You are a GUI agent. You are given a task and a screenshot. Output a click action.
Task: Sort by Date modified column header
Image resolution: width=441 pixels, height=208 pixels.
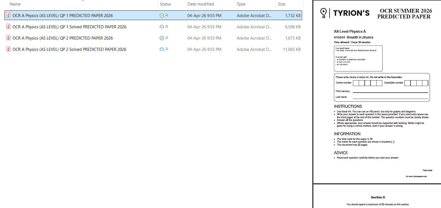pyautogui.click(x=201, y=4)
